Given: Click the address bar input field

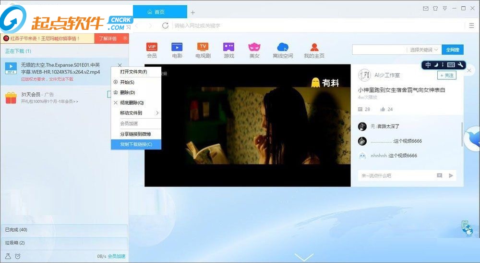Looking at the screenshot, I should tap(318, 26).
